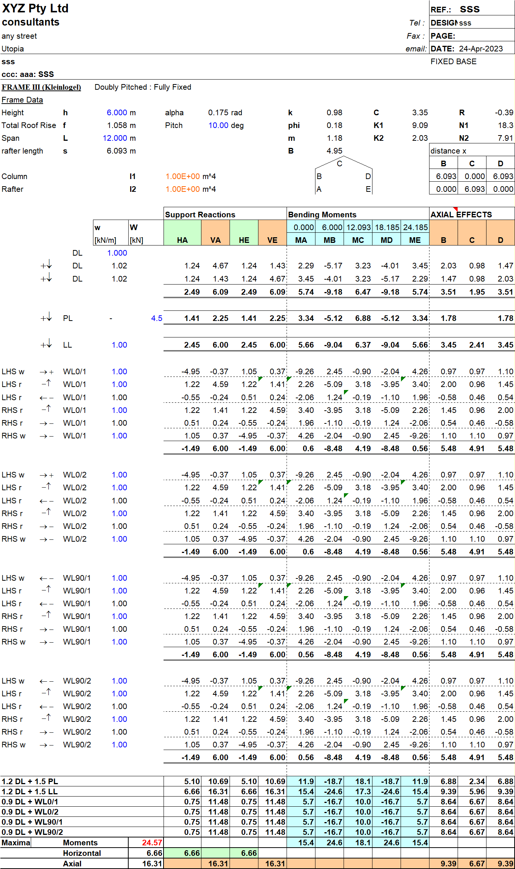Click the red comment marker above AXIAL EFFECTS
The image size is (515, 869).
[456, 209]
